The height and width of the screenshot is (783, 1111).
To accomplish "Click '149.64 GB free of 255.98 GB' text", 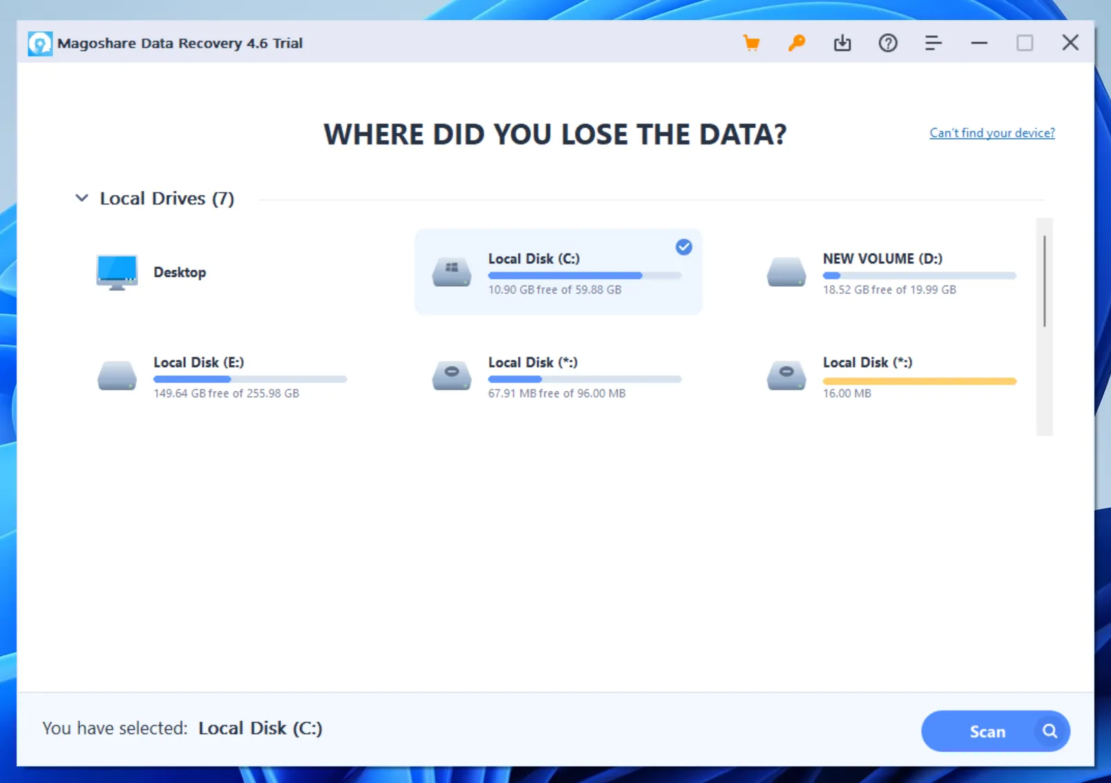I will pos(227,393).
